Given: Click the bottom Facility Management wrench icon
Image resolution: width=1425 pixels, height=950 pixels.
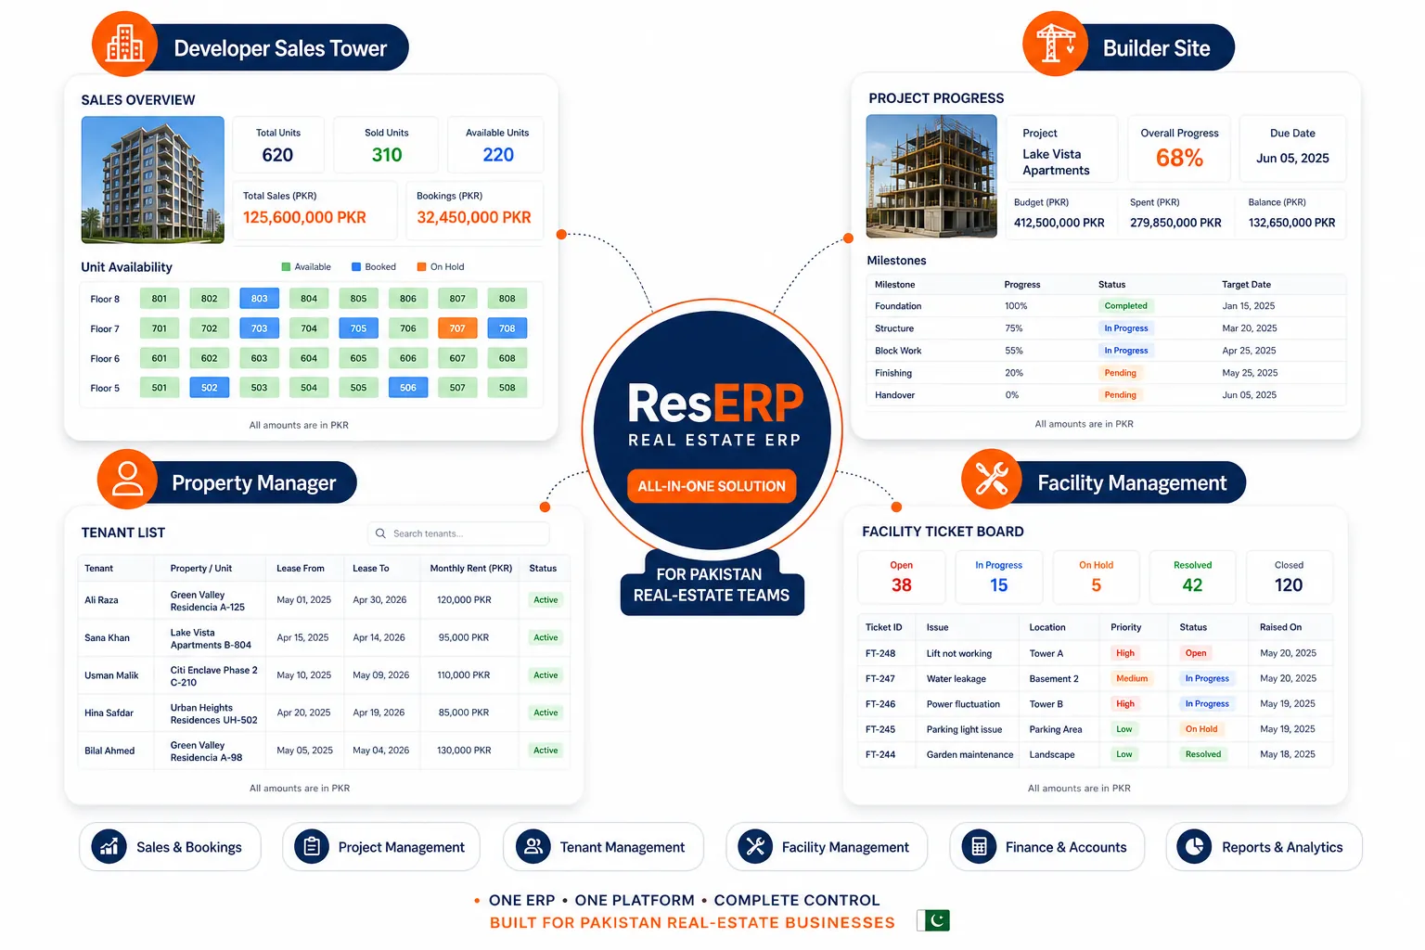Looking at the screenshot, I should click(755, 846).
